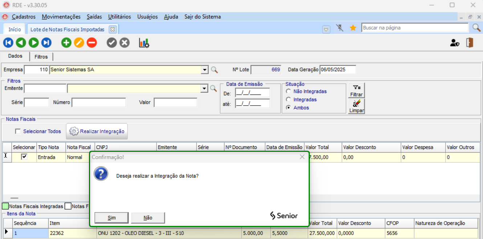Confirm changes gray checkmark icon
Image resolution: width=483 pixels, height=239 pixels.
click(111, 43)
